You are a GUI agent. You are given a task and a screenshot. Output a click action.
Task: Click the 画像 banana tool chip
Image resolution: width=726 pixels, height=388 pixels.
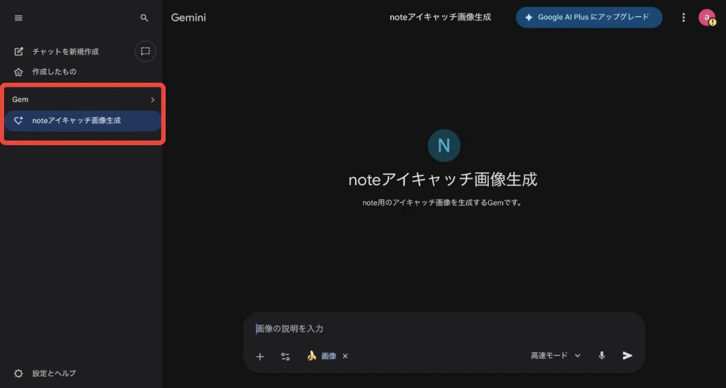coord(322,356)
